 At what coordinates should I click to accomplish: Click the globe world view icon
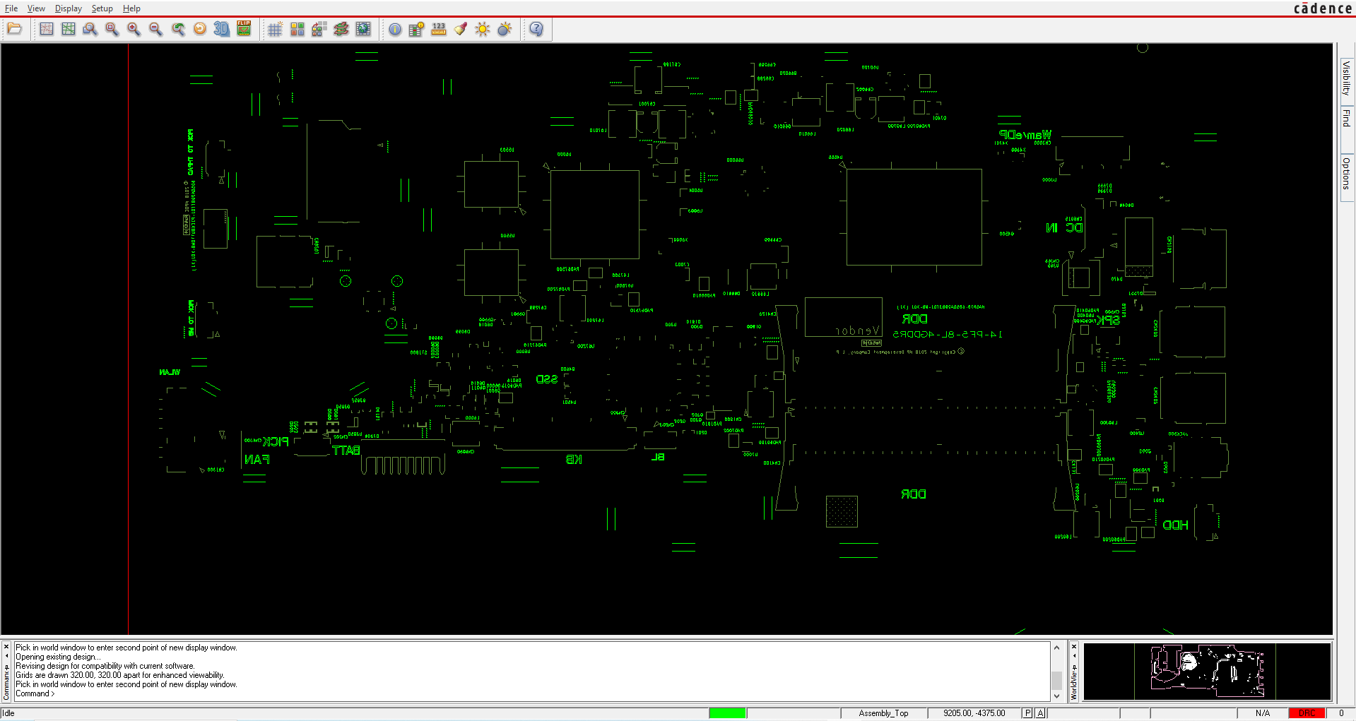(363, 29)
